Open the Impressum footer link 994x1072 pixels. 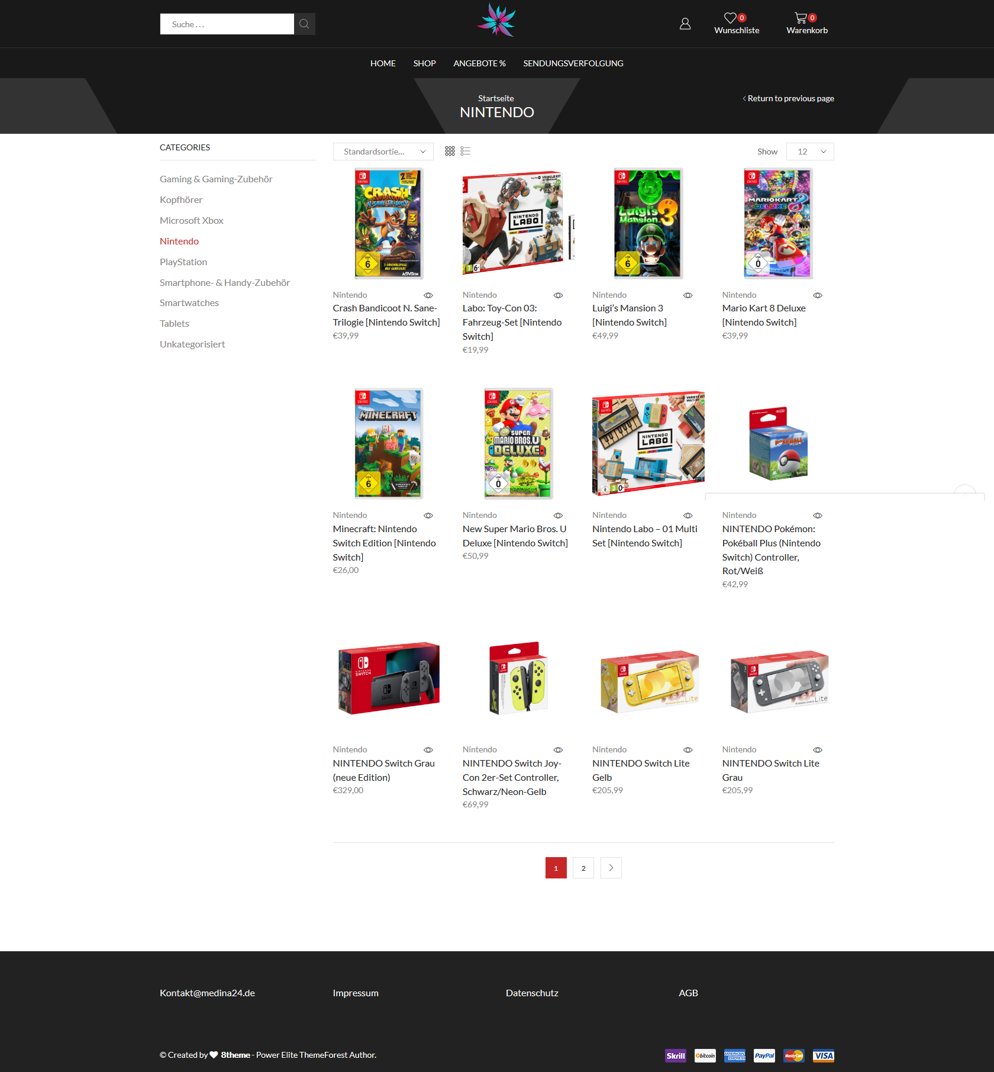tap(356, 993)
